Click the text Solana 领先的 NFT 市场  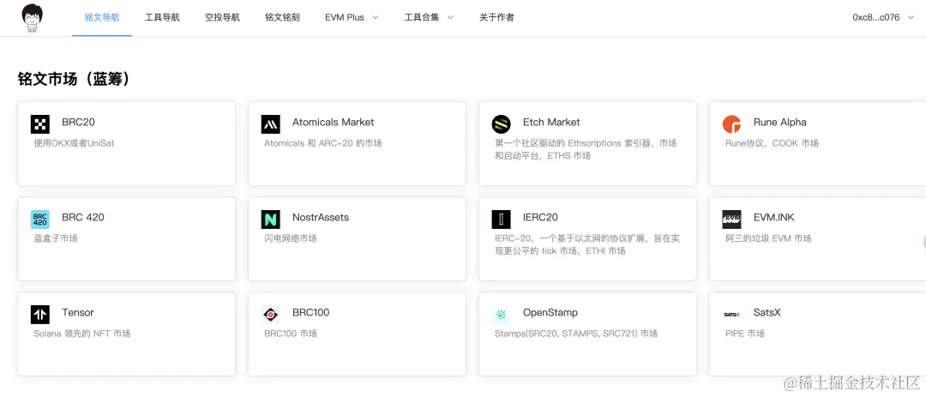tap(82, 334)
